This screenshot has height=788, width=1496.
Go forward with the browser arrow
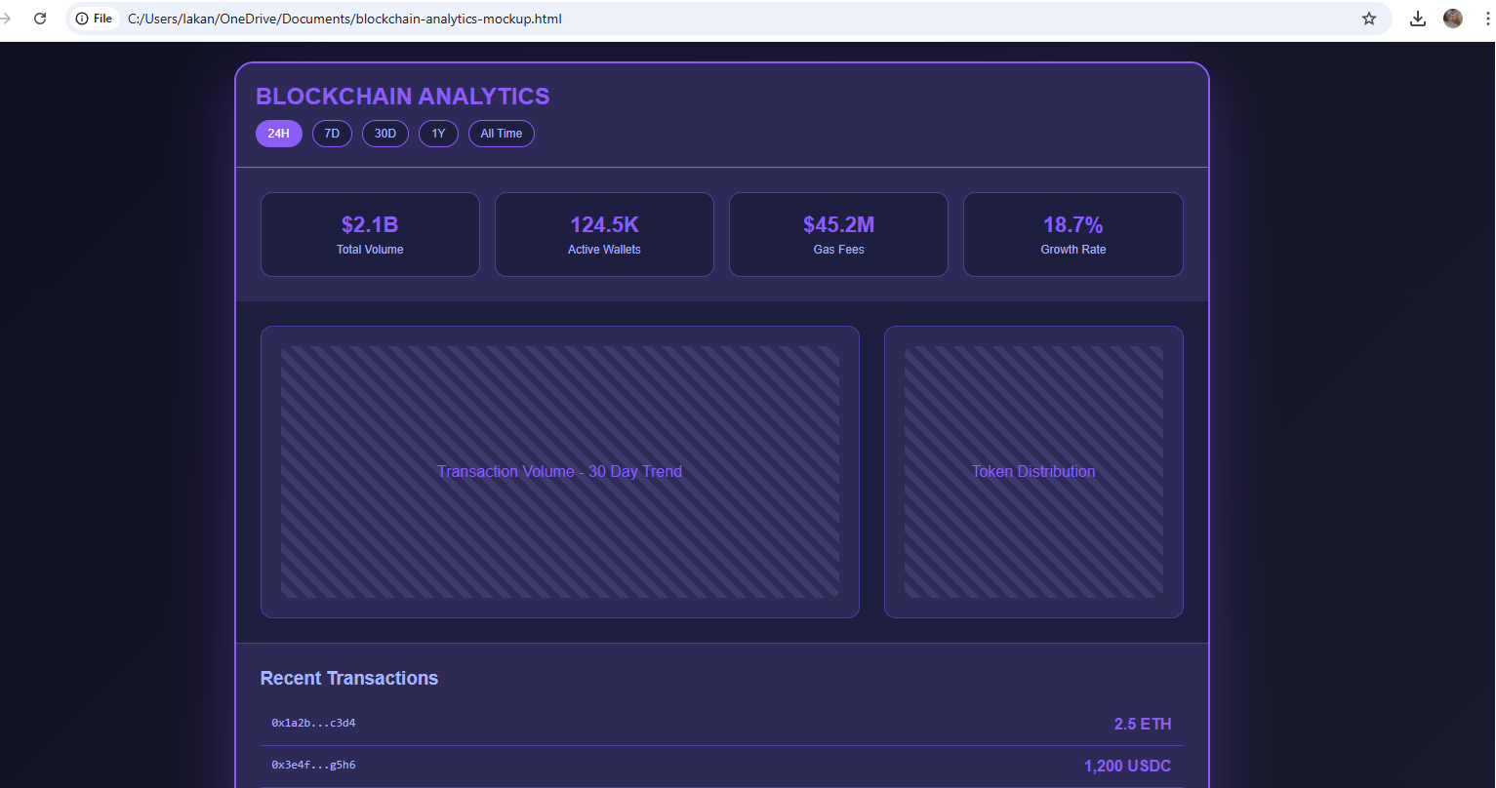6,19
